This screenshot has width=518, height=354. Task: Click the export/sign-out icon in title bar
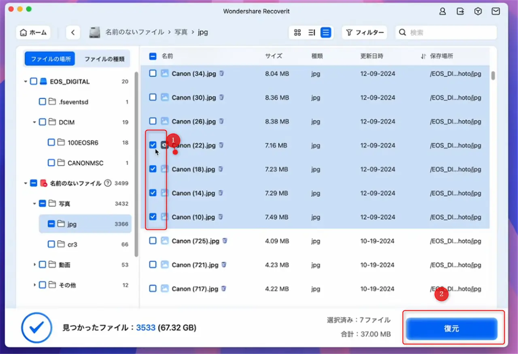[460, 11]
